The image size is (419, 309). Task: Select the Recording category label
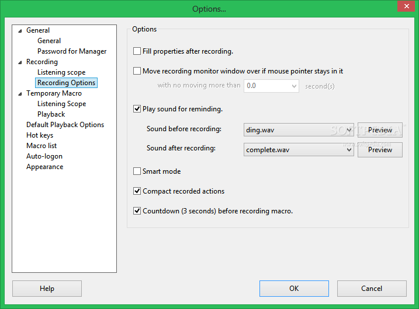(x=42, y=62)
